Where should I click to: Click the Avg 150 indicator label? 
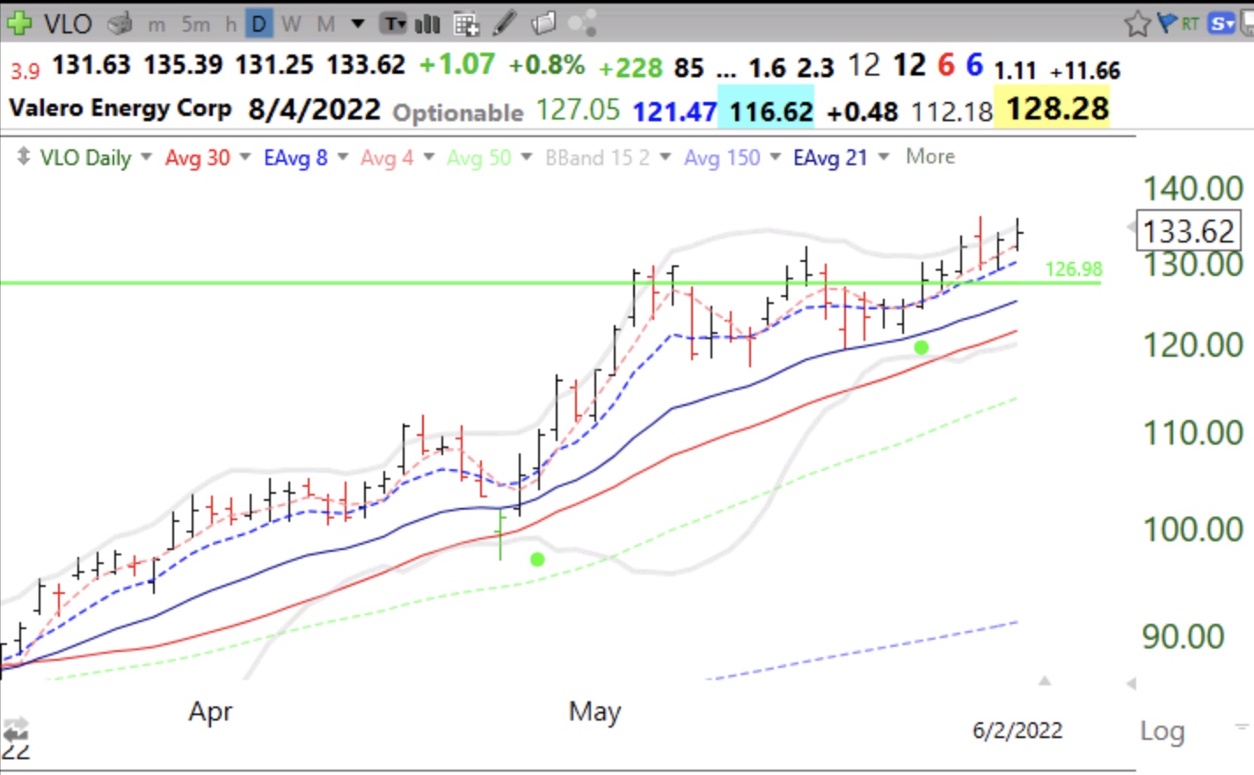(x=722, y=158)
